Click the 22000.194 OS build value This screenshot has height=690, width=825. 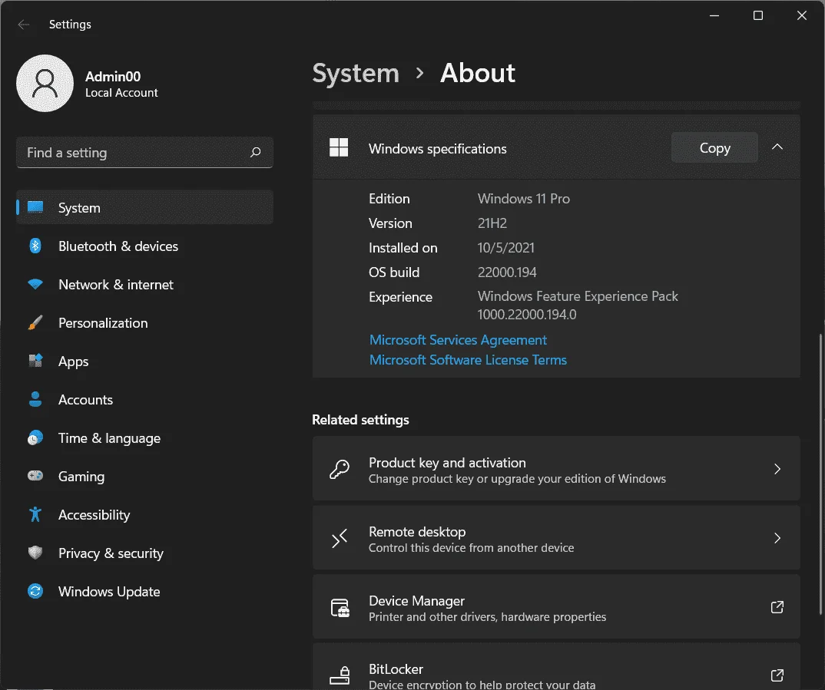507,272
